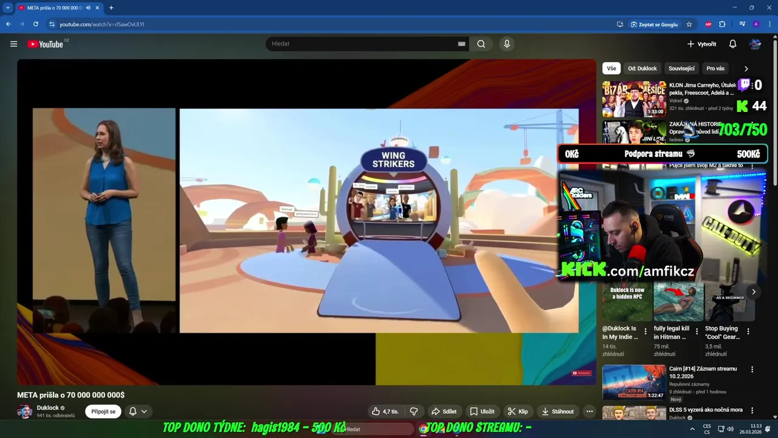Click the magnifier search button
The image size is (778, 438).
[481, 44]
